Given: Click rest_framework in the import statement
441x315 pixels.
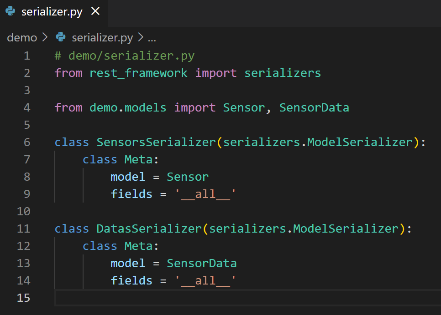Looking at the screenshot, I should (x=138, y=73).
